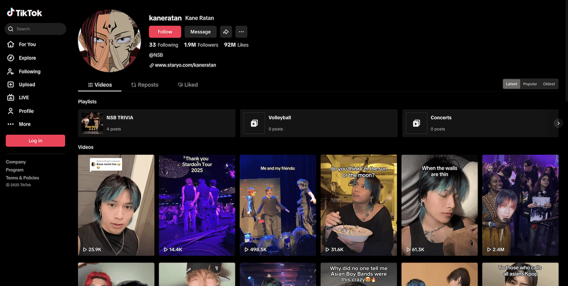Click the Upload plus icon

click(11, 85)
